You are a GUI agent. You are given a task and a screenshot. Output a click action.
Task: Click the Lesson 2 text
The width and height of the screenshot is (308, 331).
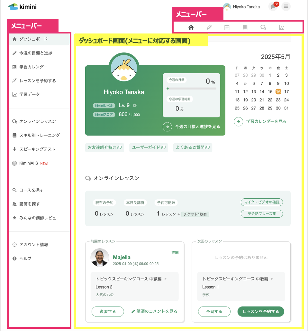pyautogui.click(x=104, y=287)
